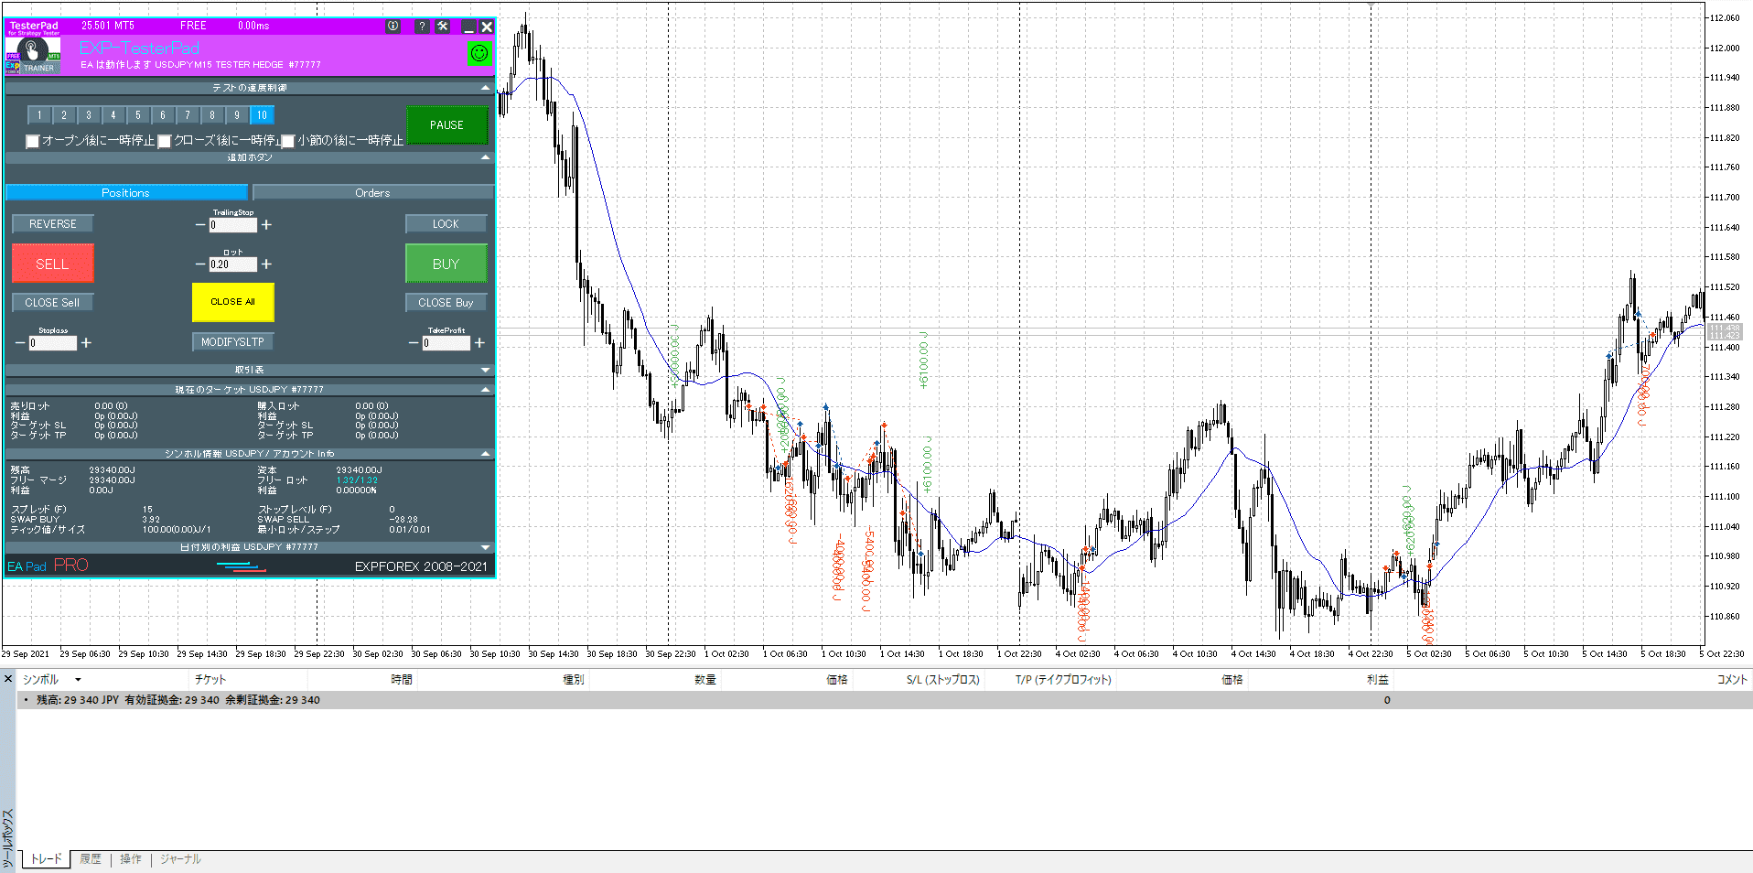Click the TesterPad Trainer logo icon
This screenshot has height=873, width=1753.
click(x=33, y=54)
